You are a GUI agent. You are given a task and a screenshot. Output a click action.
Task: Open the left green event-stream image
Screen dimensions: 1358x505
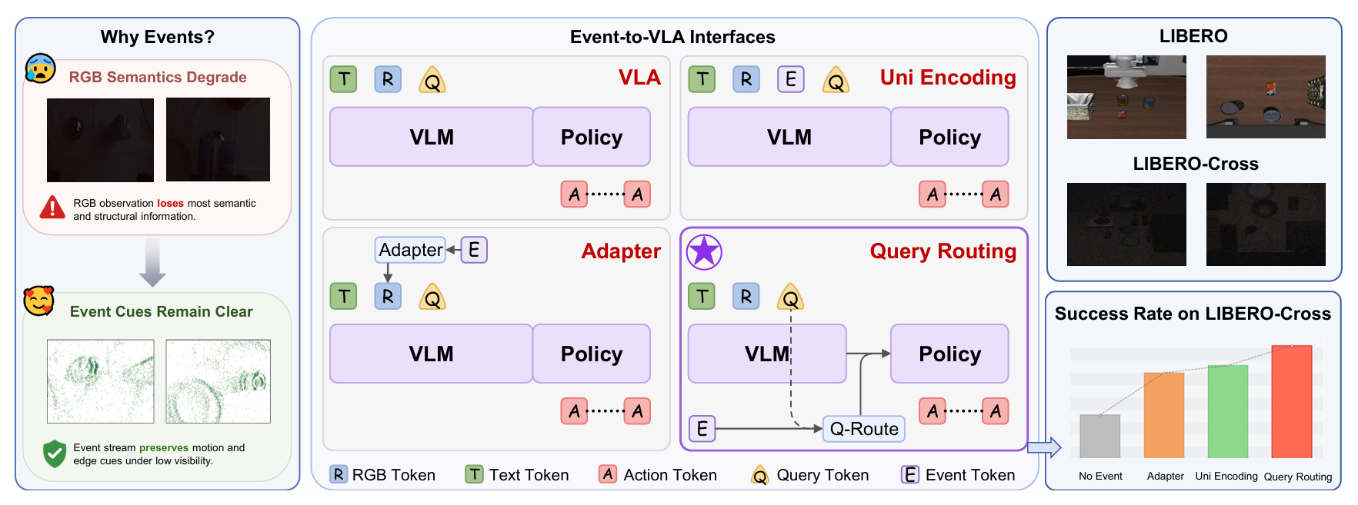point(101,381)
